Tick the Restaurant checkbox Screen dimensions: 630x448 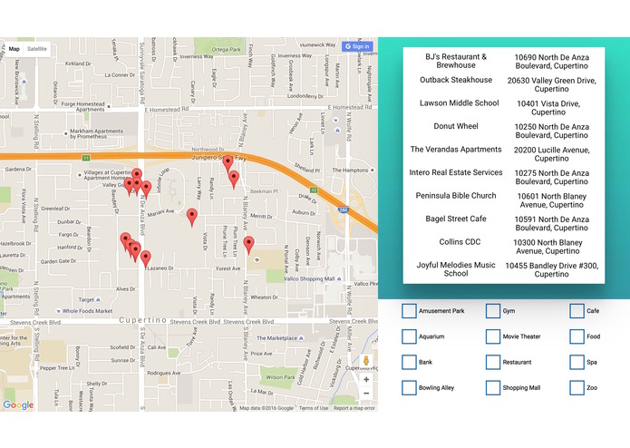pyautogui.click(x=493, y=362)
